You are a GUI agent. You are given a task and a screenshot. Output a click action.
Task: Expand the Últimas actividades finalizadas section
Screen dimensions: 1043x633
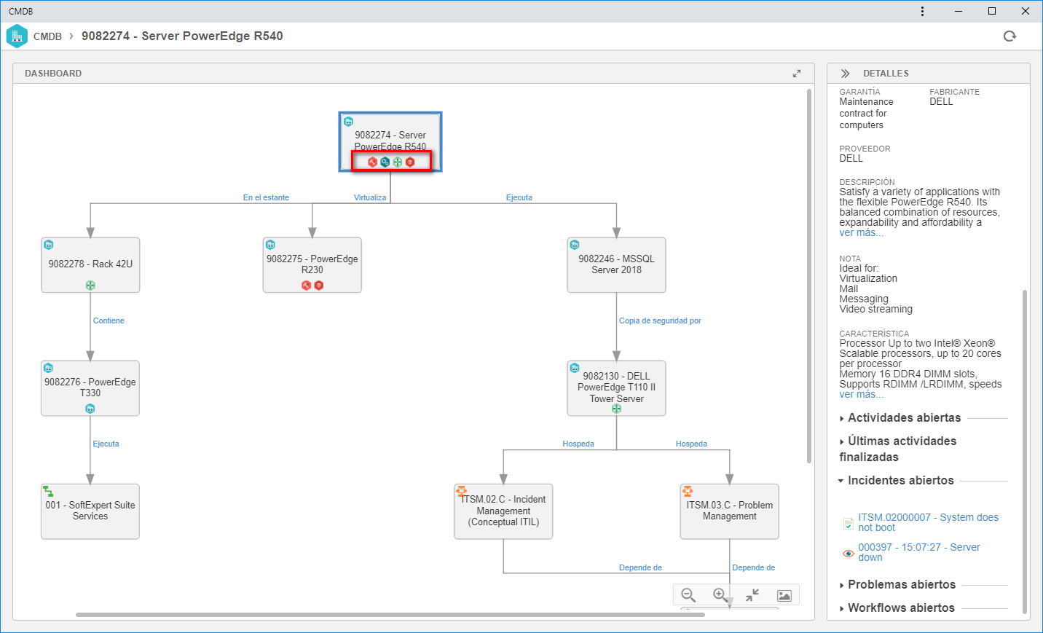tap(898, 449)
